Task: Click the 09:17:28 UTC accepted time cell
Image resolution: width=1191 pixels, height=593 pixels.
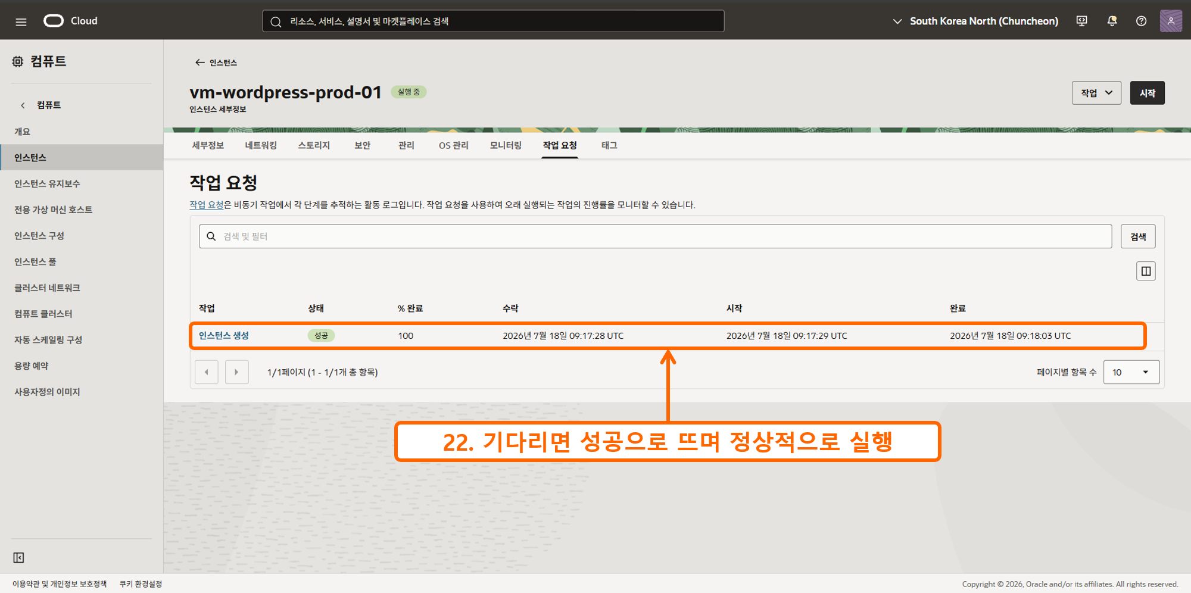Action: (x=563, y=336)
